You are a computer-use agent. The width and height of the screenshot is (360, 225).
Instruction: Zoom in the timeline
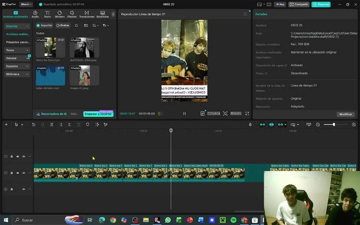click(354, 124)
